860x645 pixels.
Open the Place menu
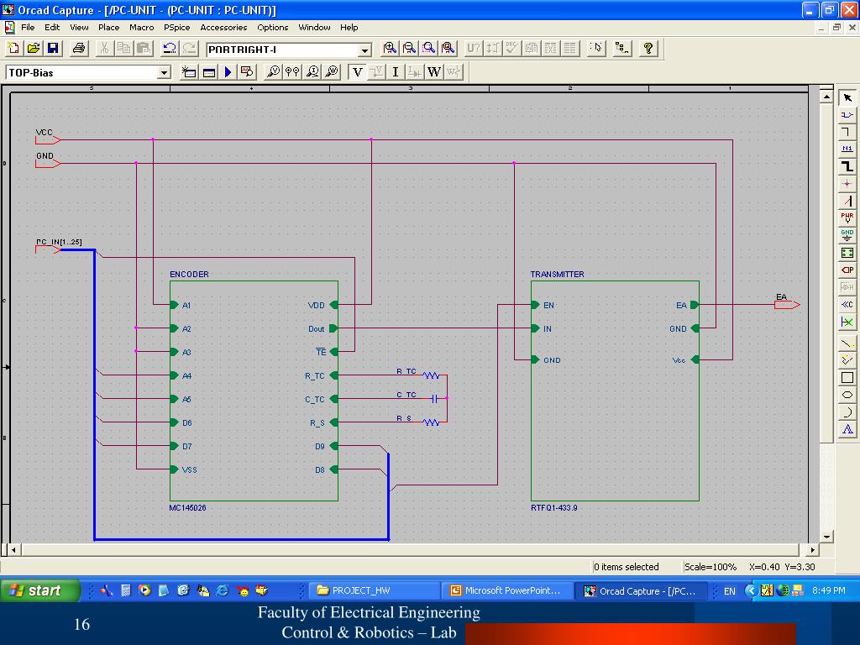click(x=108, y=28)
